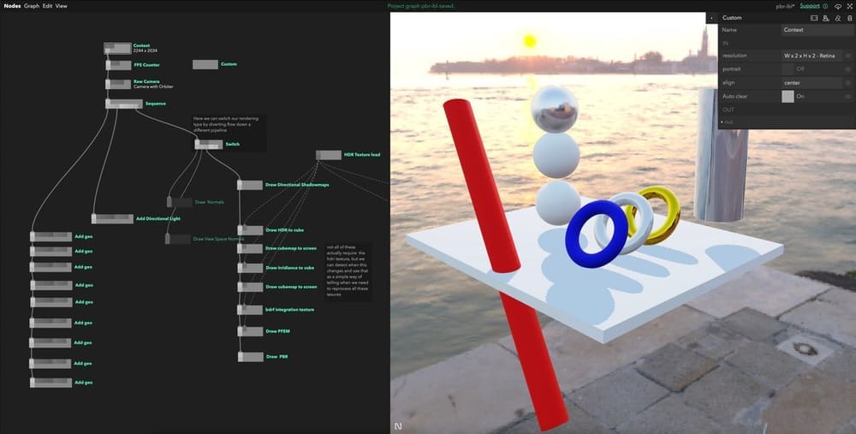The width and height of the screenshot is (856, 434).
Task: Open the View menu
Action: (62, 6)
